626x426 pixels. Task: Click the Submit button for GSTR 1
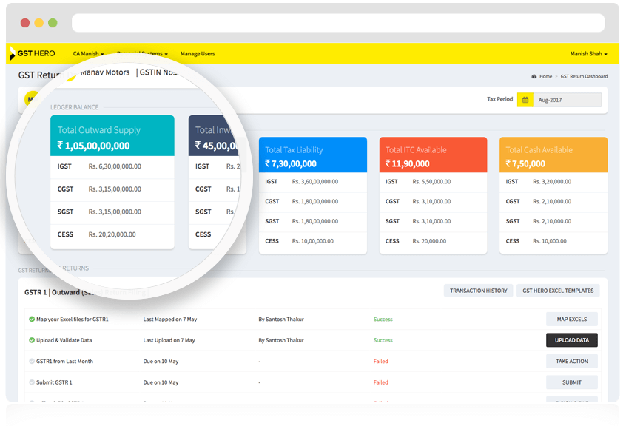tap(572, 382)
